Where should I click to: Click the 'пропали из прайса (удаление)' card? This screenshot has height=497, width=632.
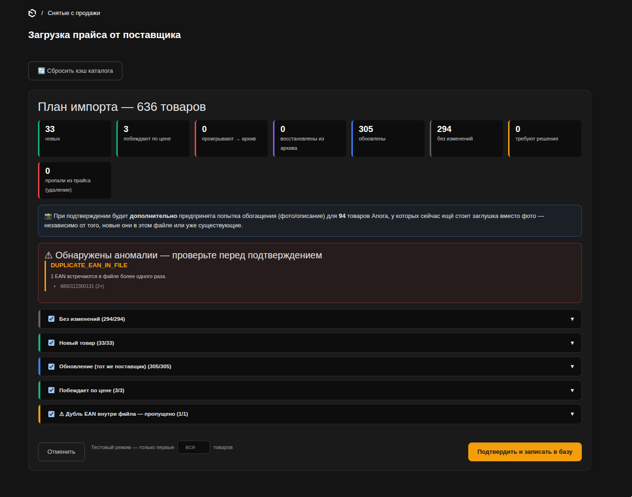75,180
